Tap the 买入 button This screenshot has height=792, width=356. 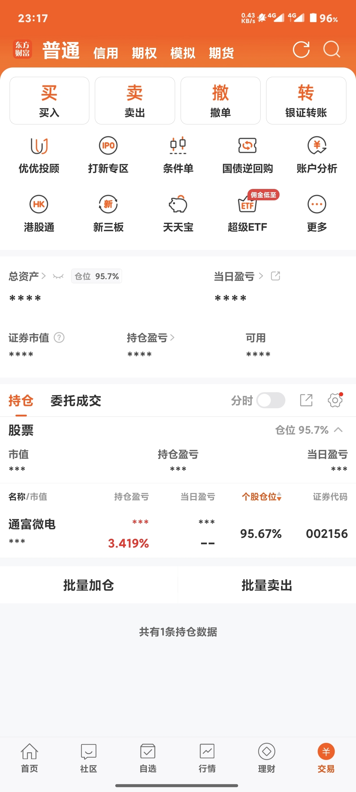tap(49, 100)
